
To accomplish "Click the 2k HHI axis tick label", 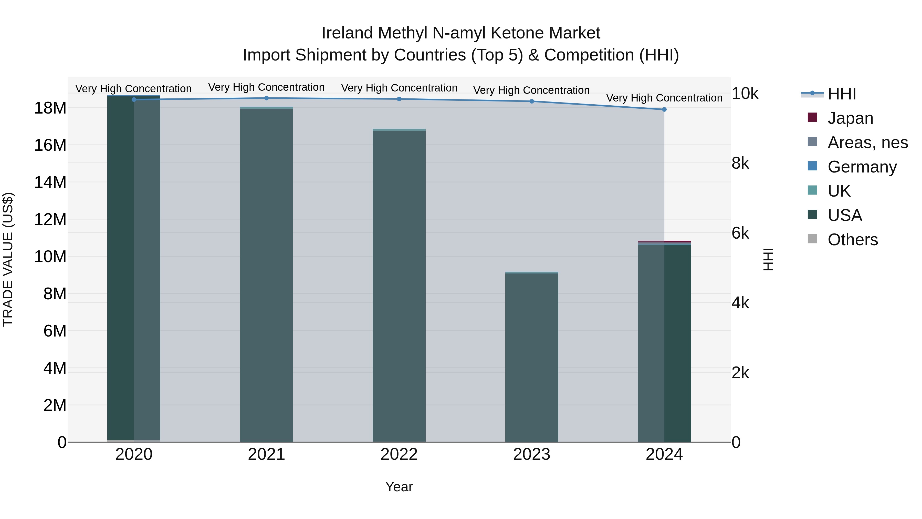I will tap(740, 373).
